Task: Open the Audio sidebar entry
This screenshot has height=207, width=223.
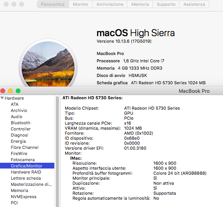Action: (17, 117)
